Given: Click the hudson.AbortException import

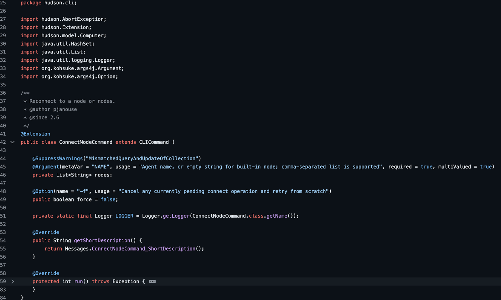Looking at the screenshot, I should 74,19.
